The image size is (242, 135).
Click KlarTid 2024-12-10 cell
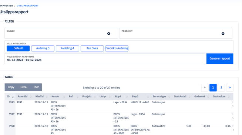coord(41,126)
